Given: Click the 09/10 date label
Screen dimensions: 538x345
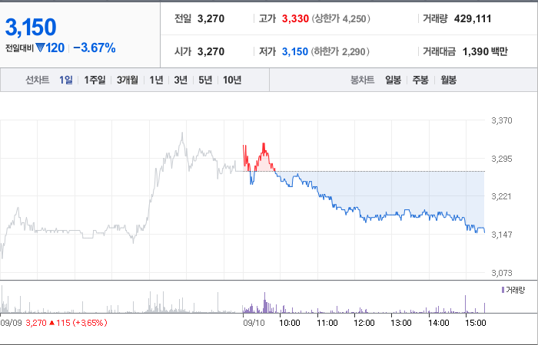Looking at the screenshot, I should (x=254, y=323).
